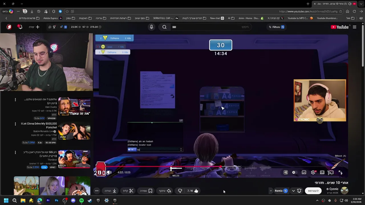Image resolution: width=365 pixels, height=205 pixels.
Task: Create a clip with scissors button
Action: (x=128, y=191)
